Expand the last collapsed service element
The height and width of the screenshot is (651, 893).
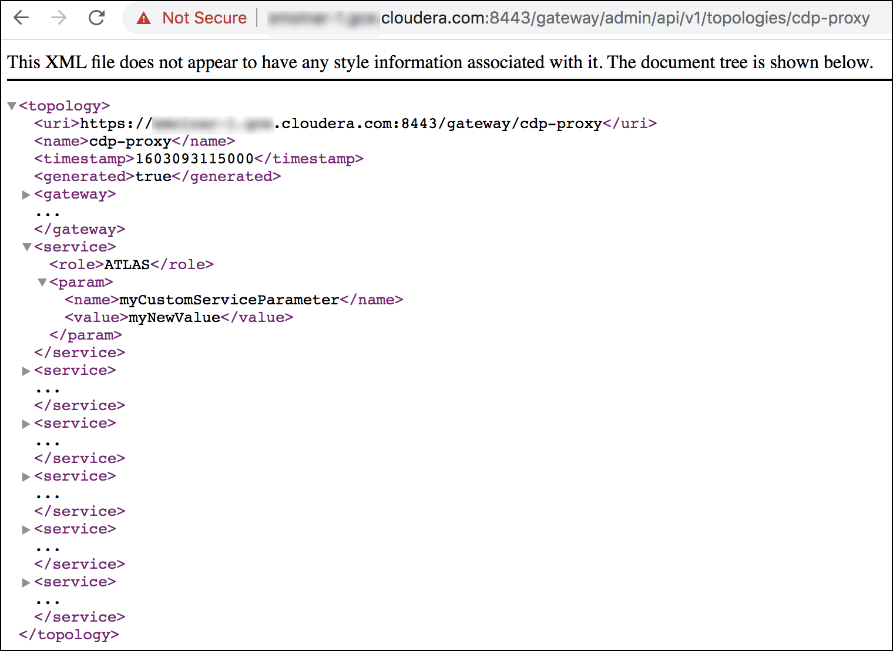click(x=26, y=582)
